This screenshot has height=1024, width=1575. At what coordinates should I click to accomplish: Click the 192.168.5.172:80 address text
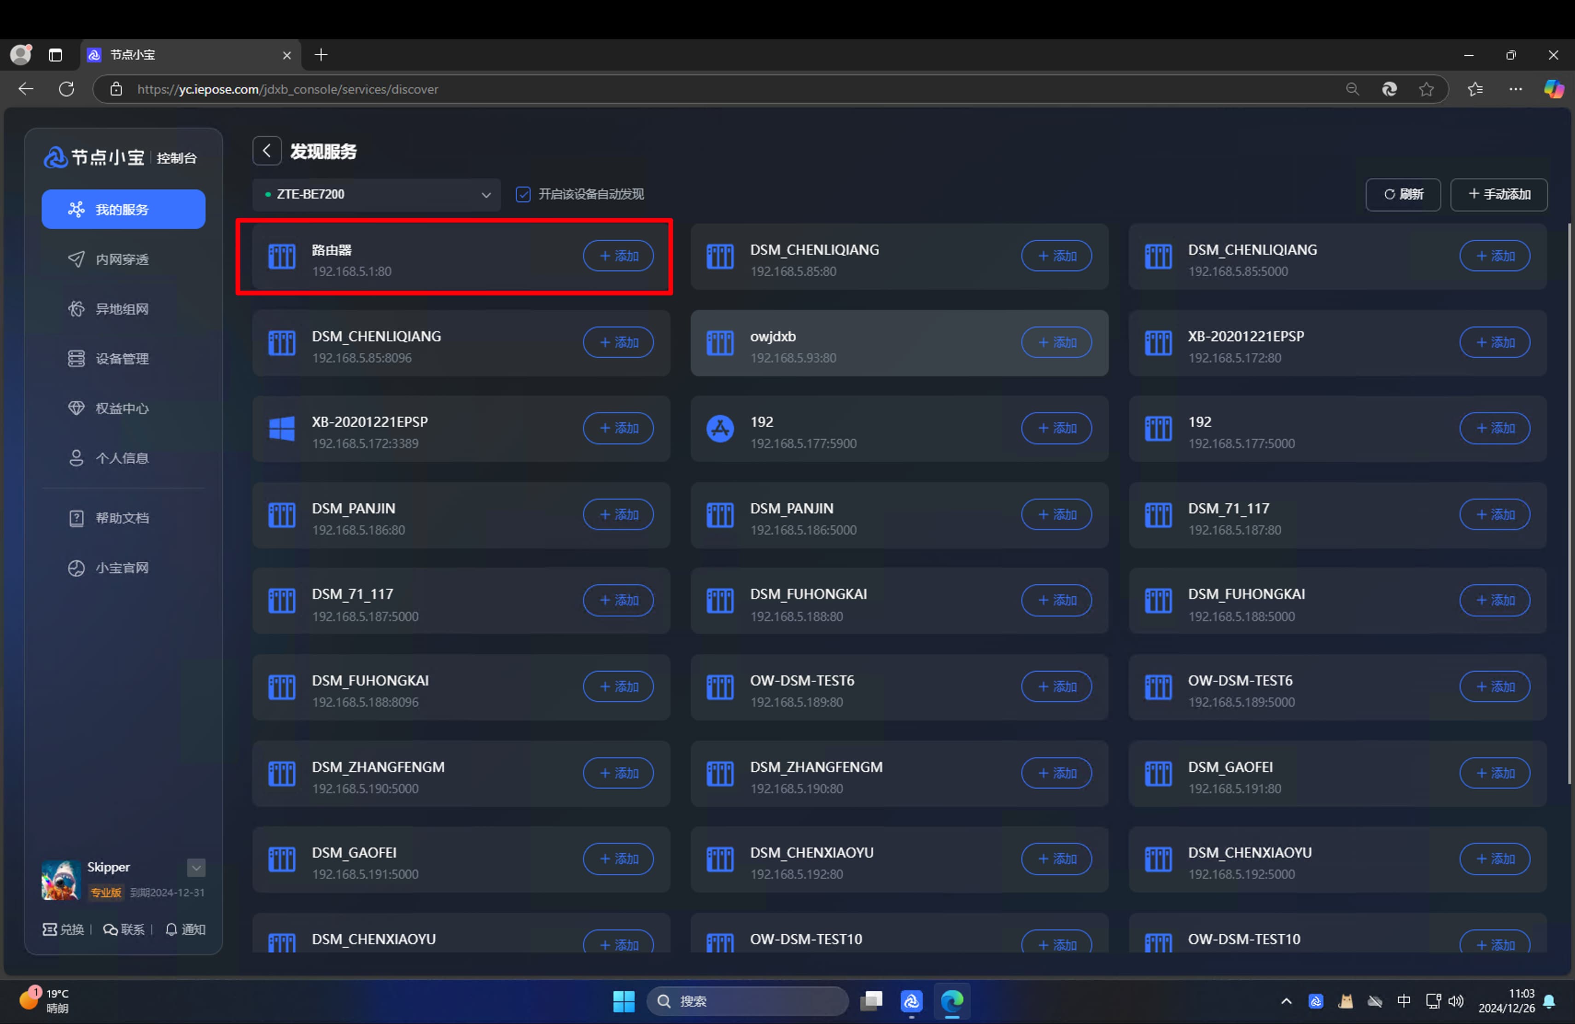click(x=1234, y=358)
